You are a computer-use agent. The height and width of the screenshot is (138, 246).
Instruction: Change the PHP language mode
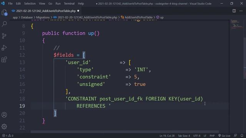[212, 136]
